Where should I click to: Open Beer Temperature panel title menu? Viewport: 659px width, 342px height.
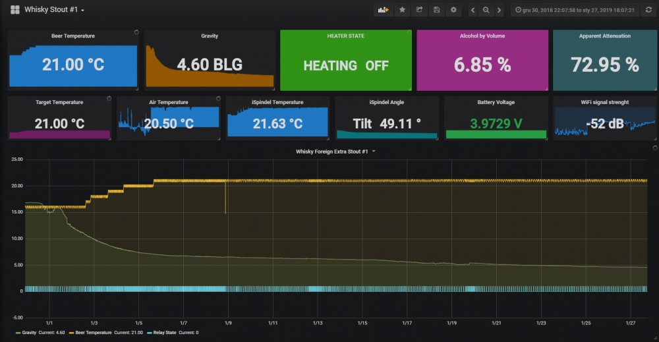click(72, 36)
